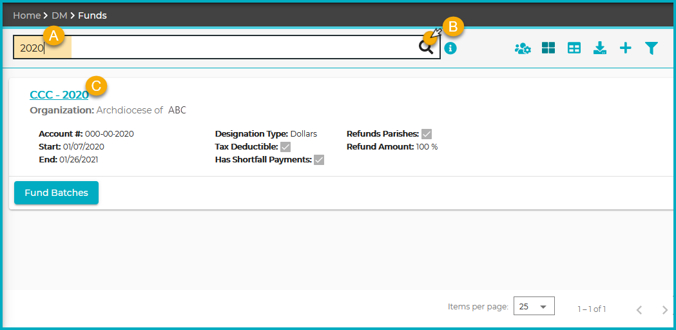The height and width of the screenshot is (330, 676).
Task: Go to the next page arrow
Action: click(665, 310)
